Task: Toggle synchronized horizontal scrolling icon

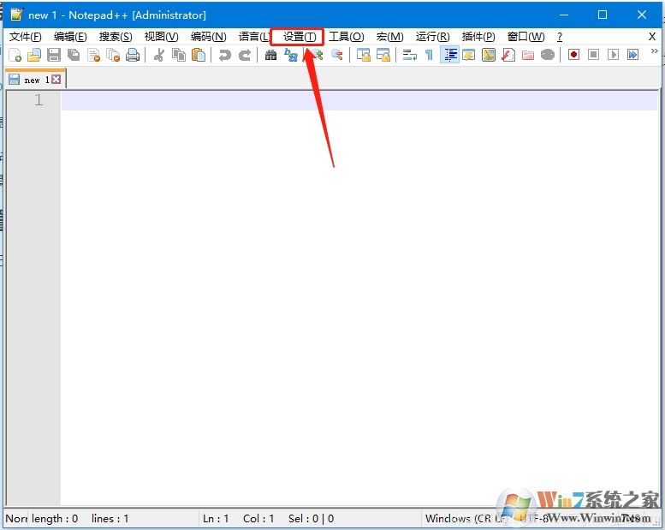Action: (383, 55)
